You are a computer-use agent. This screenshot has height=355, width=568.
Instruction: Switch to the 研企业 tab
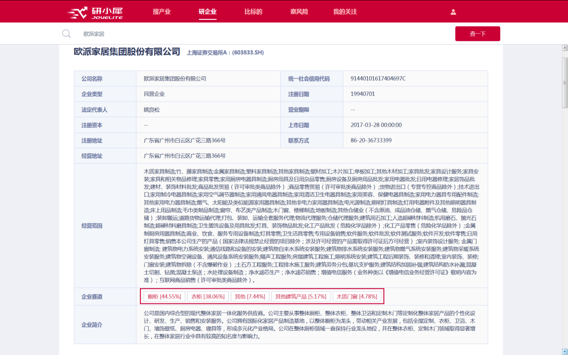(x=208, y=12)
